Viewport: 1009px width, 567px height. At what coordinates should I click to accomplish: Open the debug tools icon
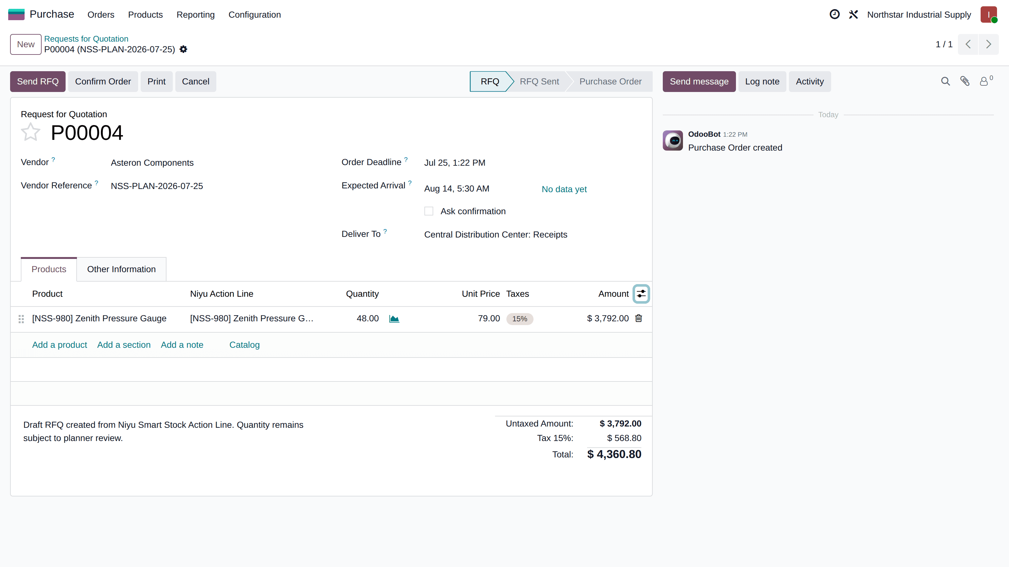[x=853, y=14]
